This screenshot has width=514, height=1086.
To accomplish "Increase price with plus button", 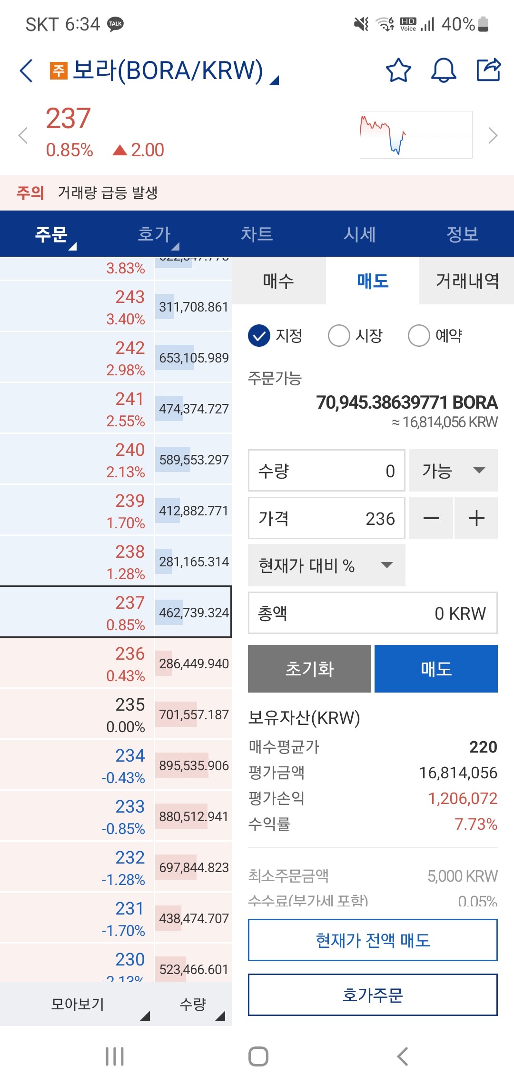I will point(476,518).
